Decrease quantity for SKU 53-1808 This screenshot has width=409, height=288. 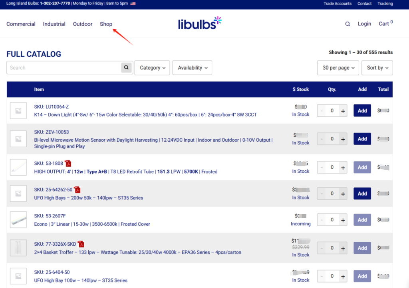coord(322,168)
